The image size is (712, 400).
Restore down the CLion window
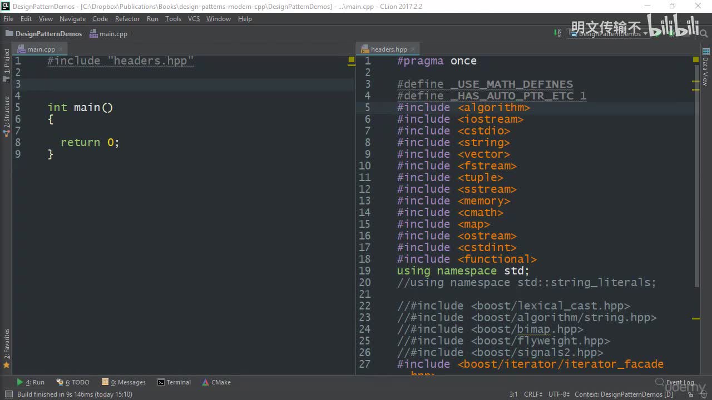pos(672,6)
